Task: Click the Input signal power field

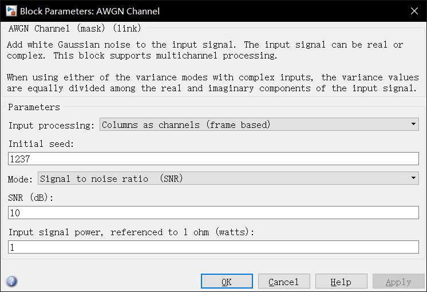Action: coord(214,247)
